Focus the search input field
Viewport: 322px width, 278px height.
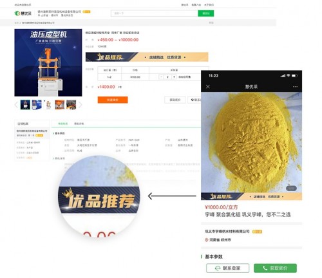pyautogui.click(x=155, y=14)
